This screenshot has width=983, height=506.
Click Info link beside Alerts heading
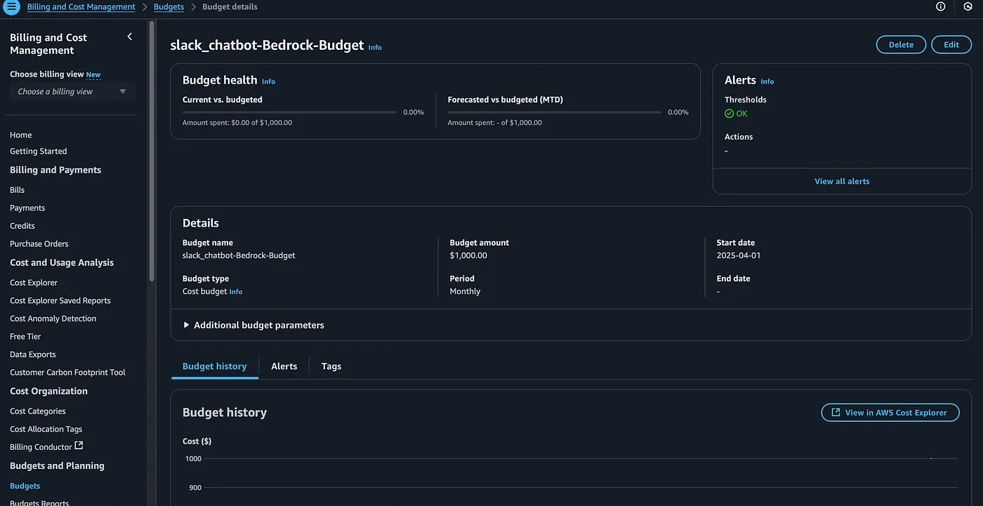(x=767, y=81)
